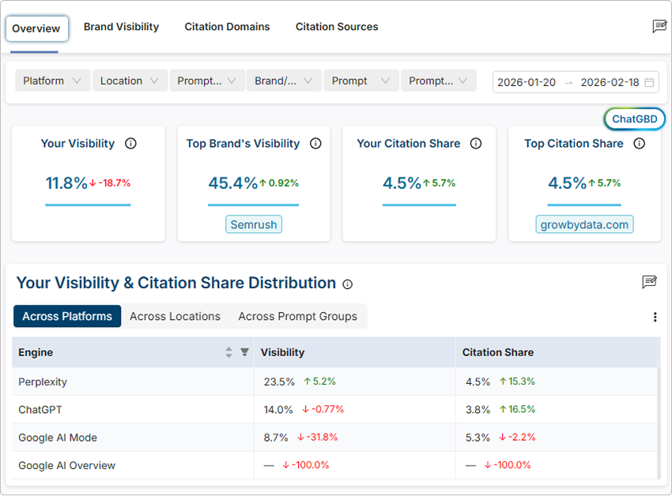Click the info icon beside Your Citation Share
Viewport: 672px width, 496px height.
475,144
